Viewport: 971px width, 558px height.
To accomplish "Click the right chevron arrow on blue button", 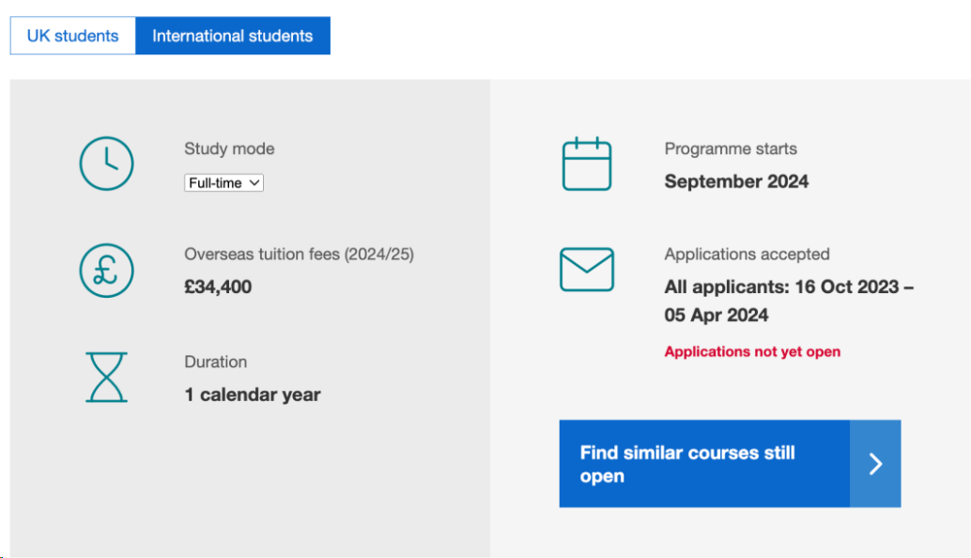I will click(x=875, y=464).
